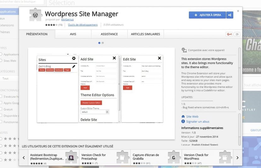261x168 pixels.
Task: Switch to the Avis tab
Action: (x=73, y=34)
